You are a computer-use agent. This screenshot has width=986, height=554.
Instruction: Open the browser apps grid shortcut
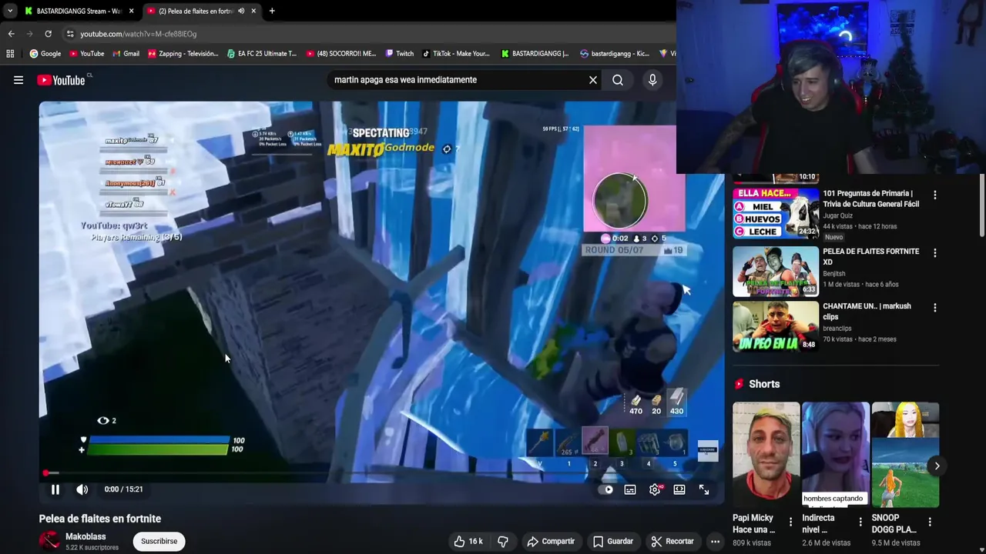point(10,54)
